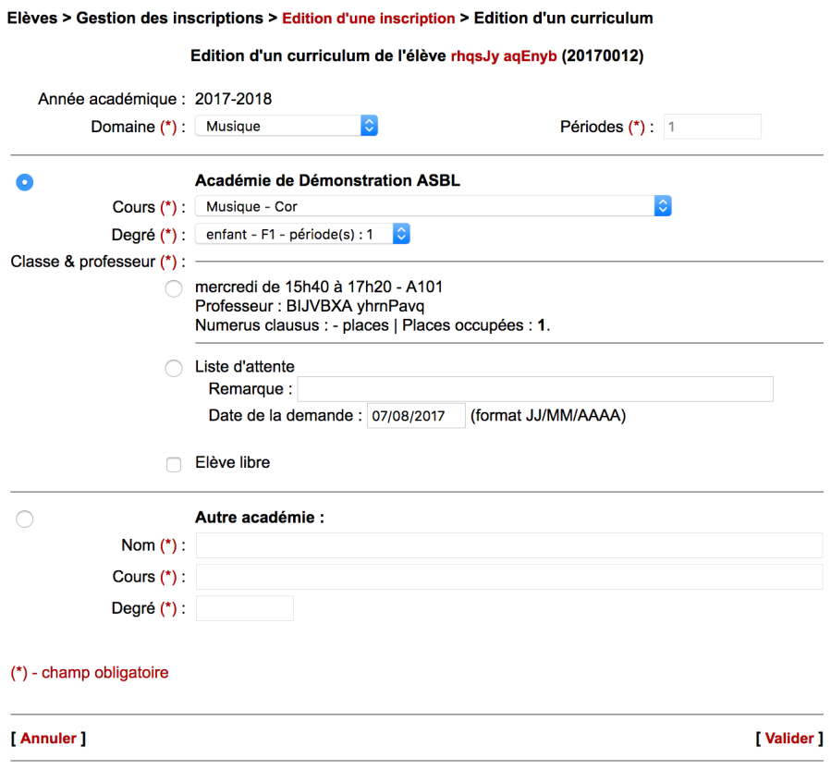
Task: Open the Domaine dropdown showing Musique
Action: (x=277, y=126)
